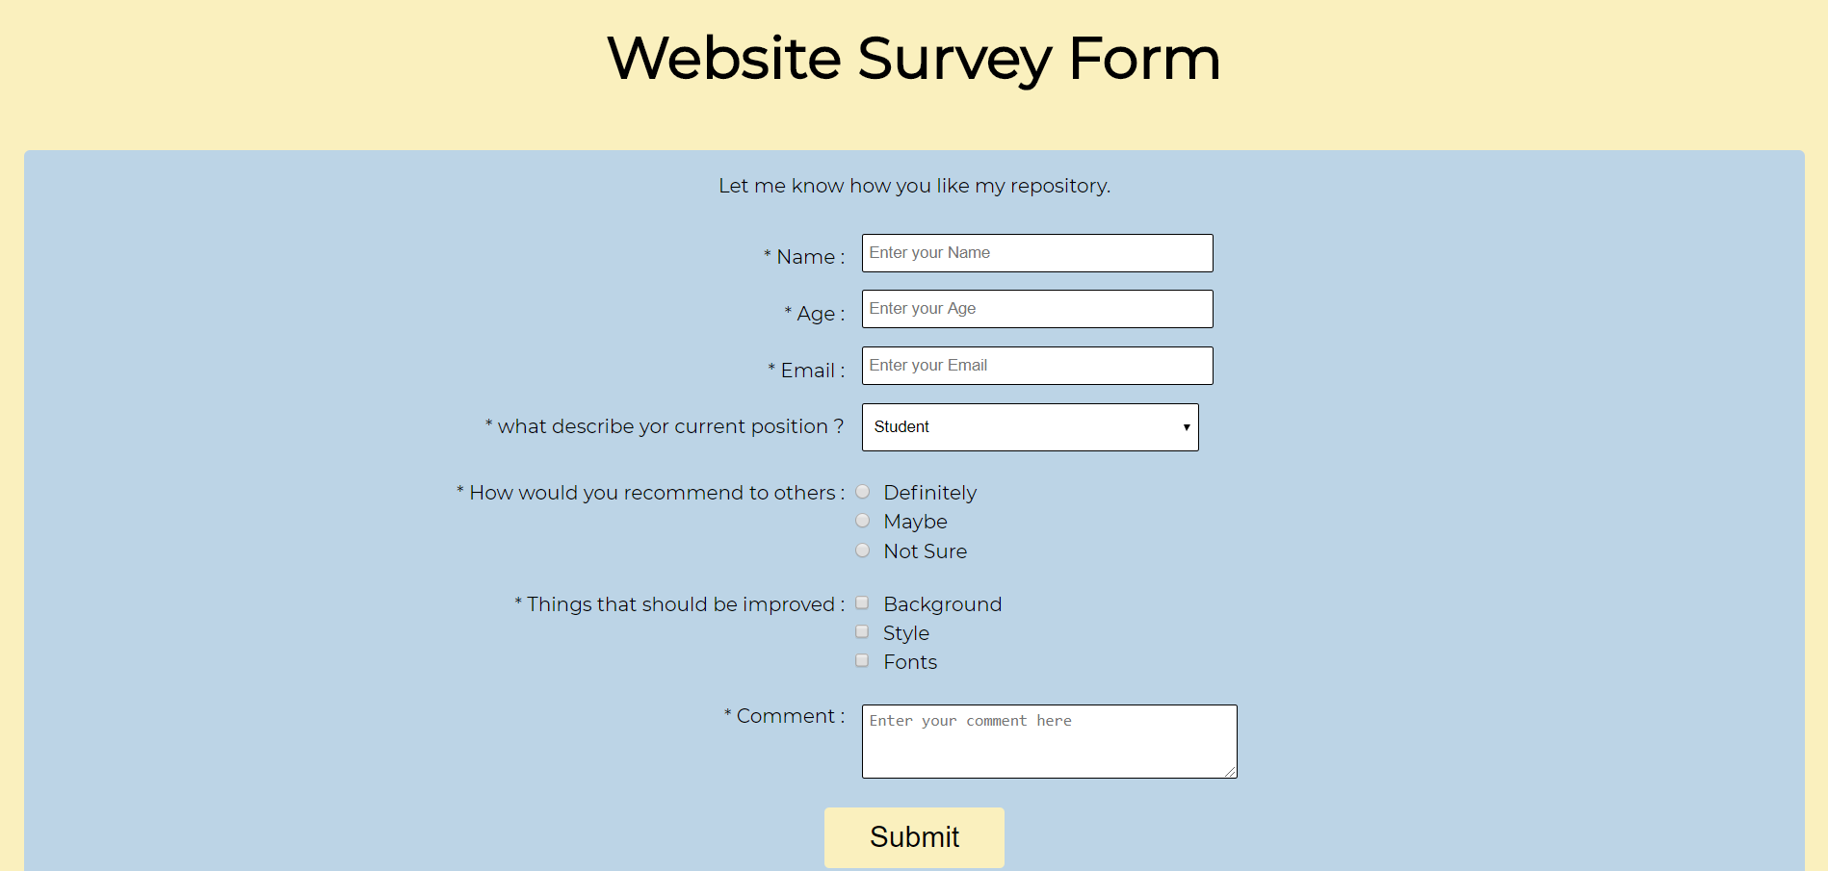Screen dimensions: 1828x871
Task: Check the Style improvement checkbox
Action: pos(862,631)
